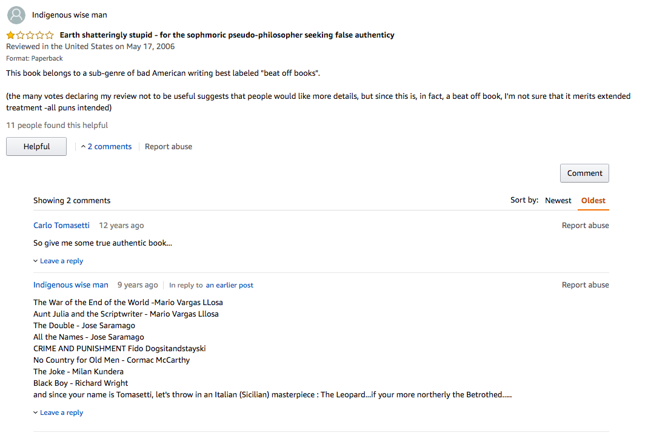
Task: Click the chevron beside the first Leave a reply
Action: [x=35, y=261]
